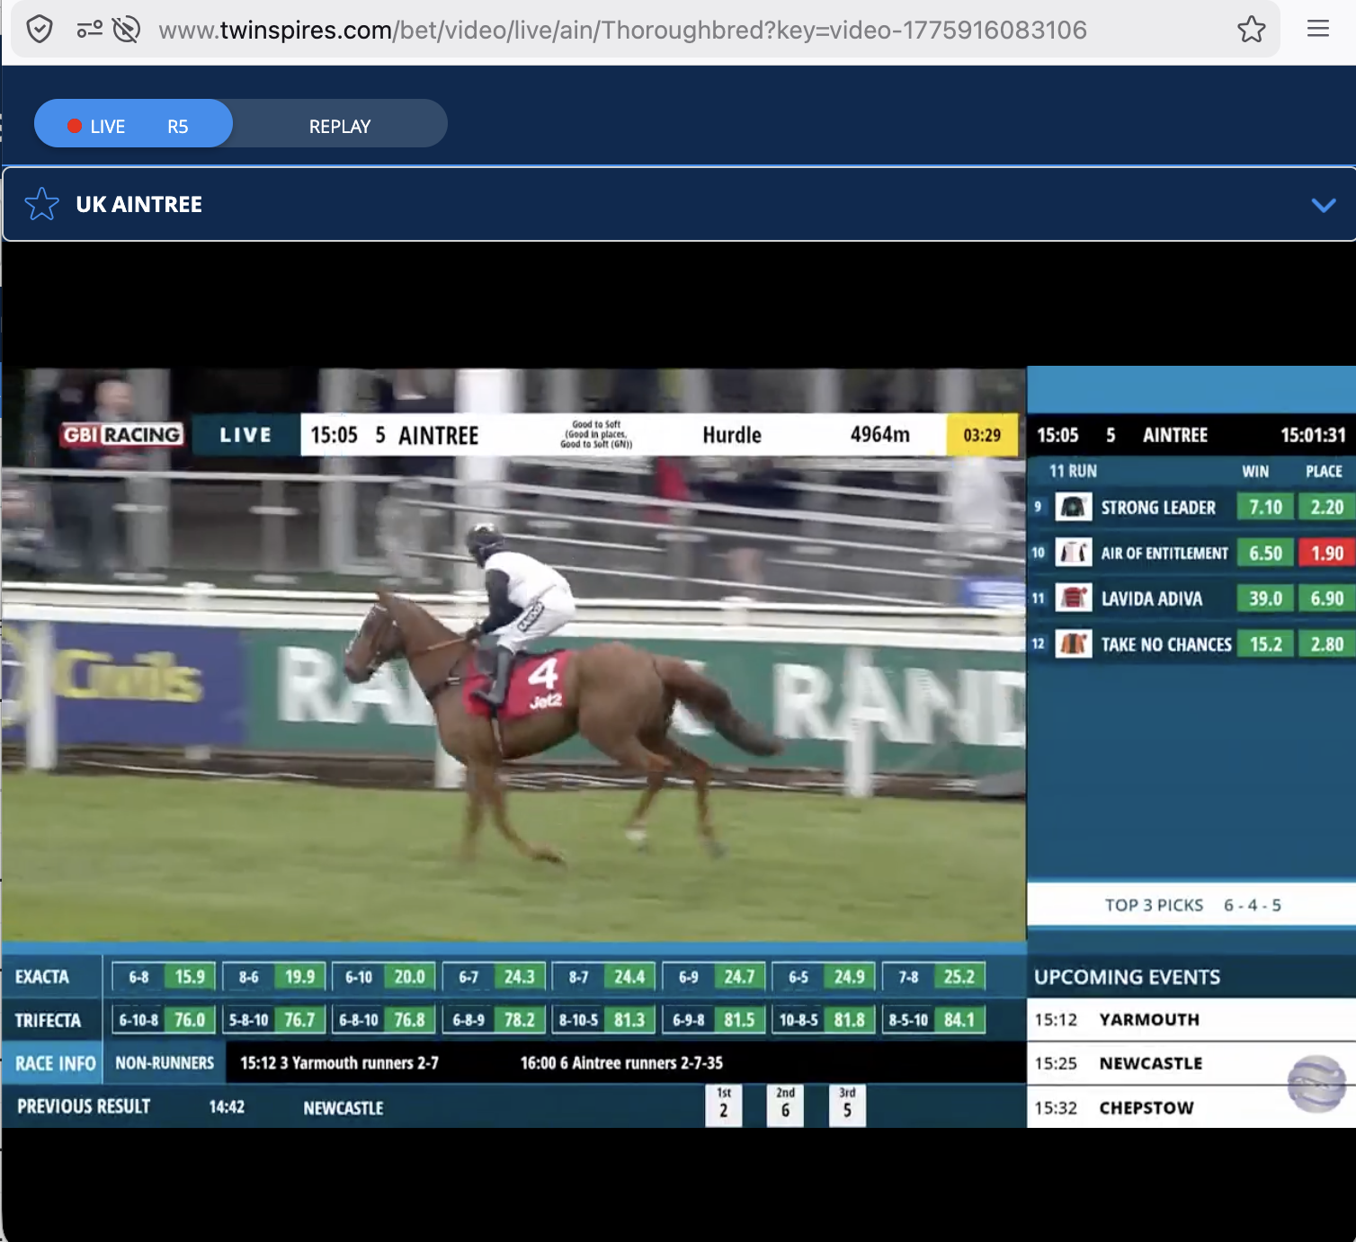1356x1242 pixels.
Task: Click the Lavida Adiva silks icon
Action: (x=1073, y=599)
